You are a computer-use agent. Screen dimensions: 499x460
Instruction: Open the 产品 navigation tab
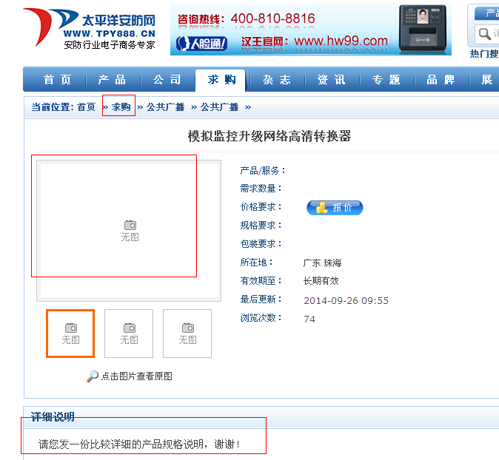click(x=112, y=79)
